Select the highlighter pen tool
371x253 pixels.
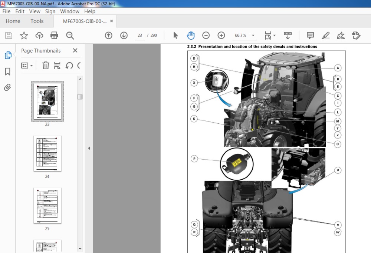(x=326, y=36)
